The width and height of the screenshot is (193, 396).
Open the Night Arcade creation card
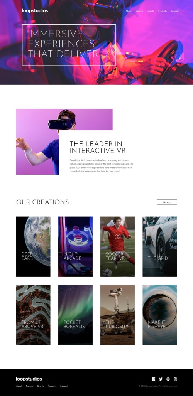(75, 246)
